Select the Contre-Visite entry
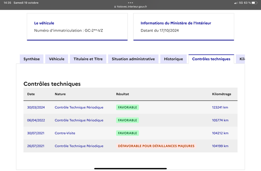The width and height of the screenshot is (261, 171). pos(65,133)
